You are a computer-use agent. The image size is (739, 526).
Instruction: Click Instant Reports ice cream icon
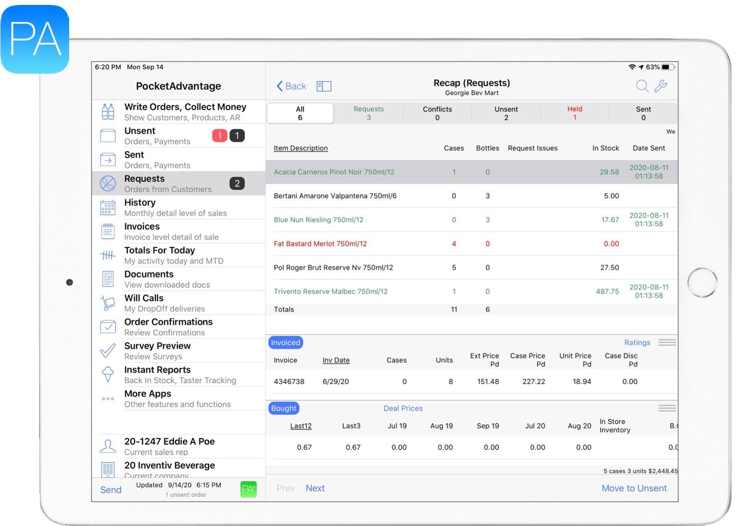(108, 374)
